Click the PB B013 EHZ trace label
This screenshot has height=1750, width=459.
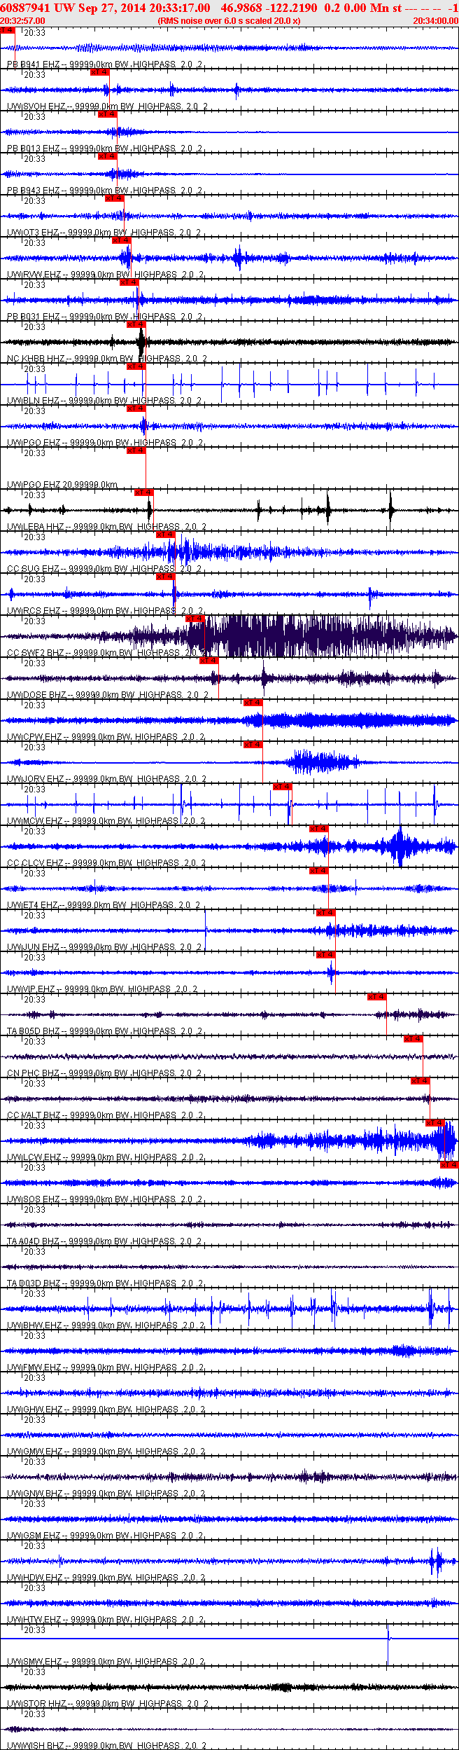pyautogui.click(x=105, y=149)
